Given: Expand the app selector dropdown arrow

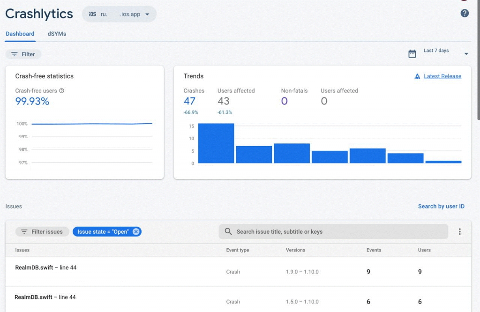Looking at the screenshot, I should pyautogui.click(x=147, y=14).
